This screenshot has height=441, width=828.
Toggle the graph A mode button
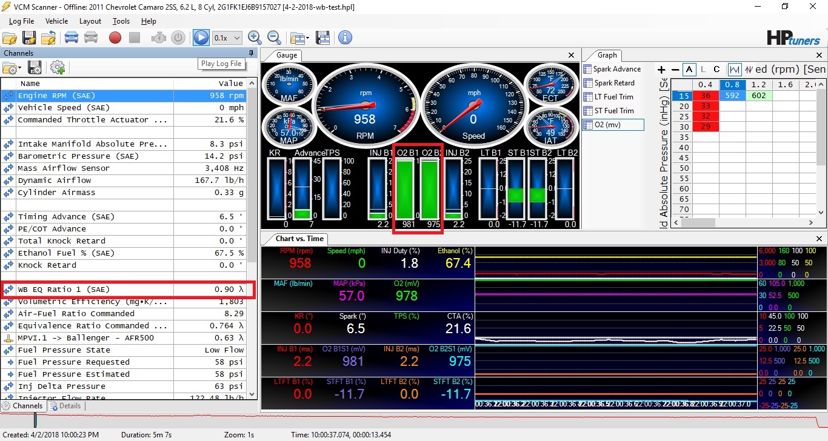[689, 70]
